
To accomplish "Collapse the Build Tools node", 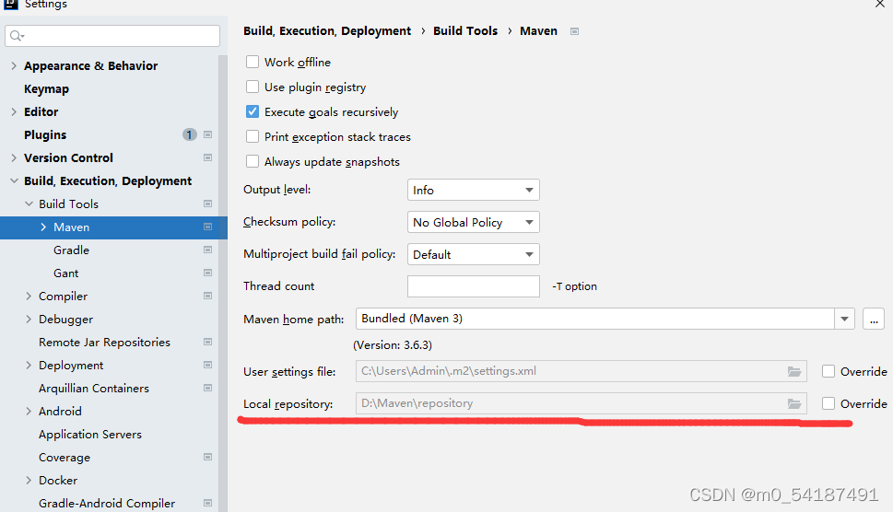I will 29,204.
